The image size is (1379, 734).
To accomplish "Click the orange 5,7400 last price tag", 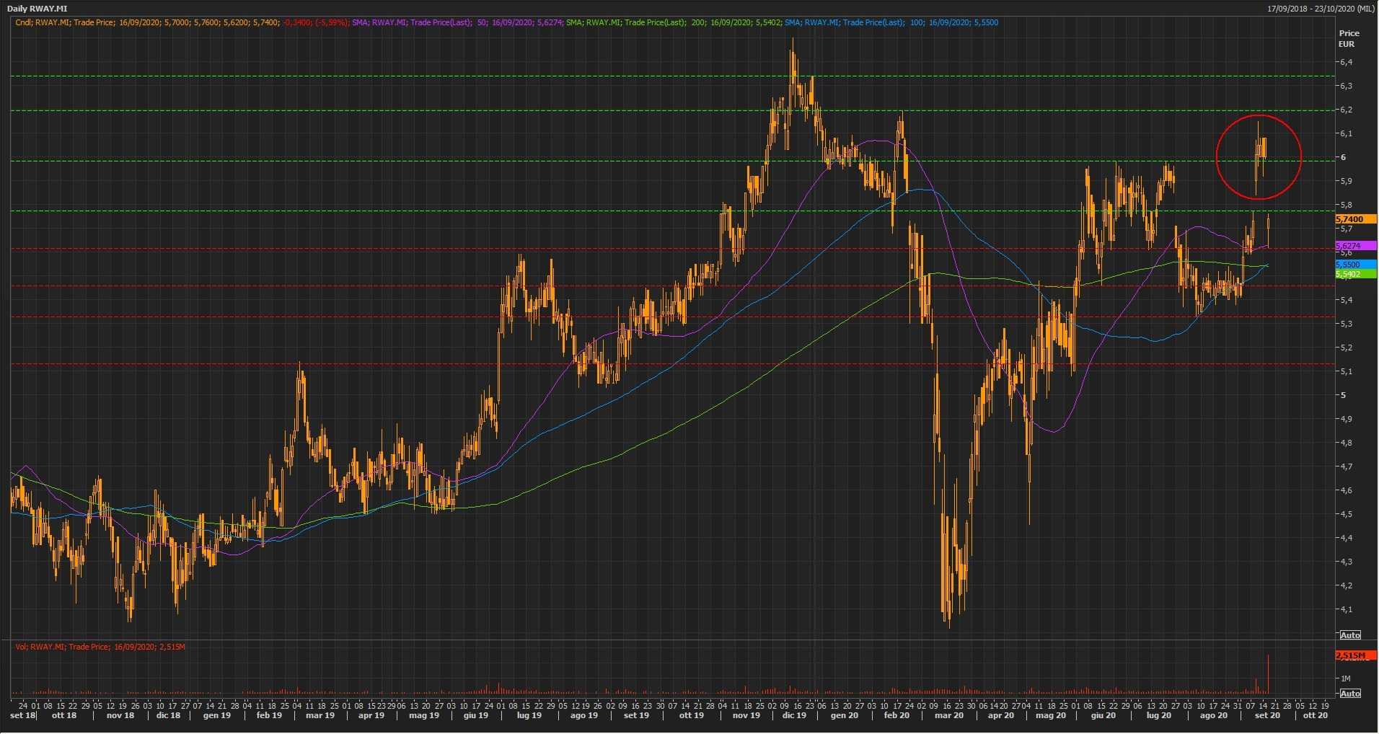I will click(x=1355, y=219).
